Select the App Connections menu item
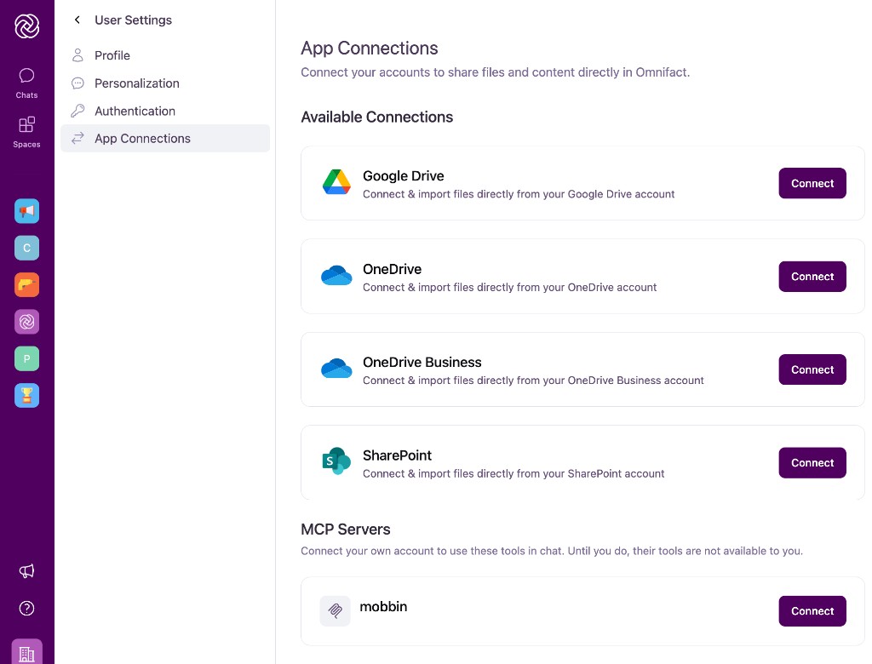Image resolution: width=872 pixels, height=664 pixels. pos(165,138)
